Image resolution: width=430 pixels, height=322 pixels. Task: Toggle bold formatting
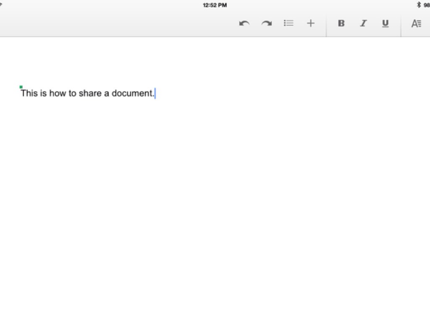[341, 23]
